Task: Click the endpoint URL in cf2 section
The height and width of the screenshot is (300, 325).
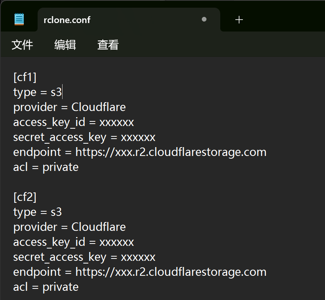Action: point(171,272)
